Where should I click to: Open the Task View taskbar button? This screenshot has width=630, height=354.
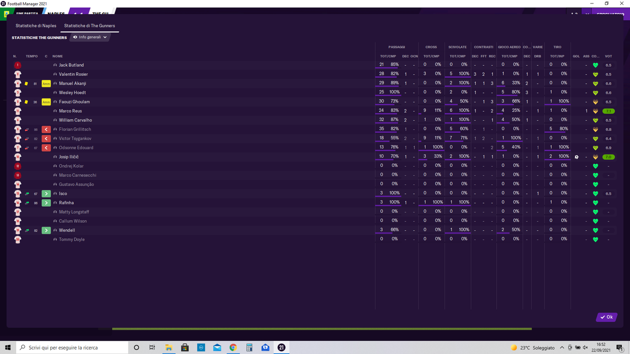click(x=152, y=347)
